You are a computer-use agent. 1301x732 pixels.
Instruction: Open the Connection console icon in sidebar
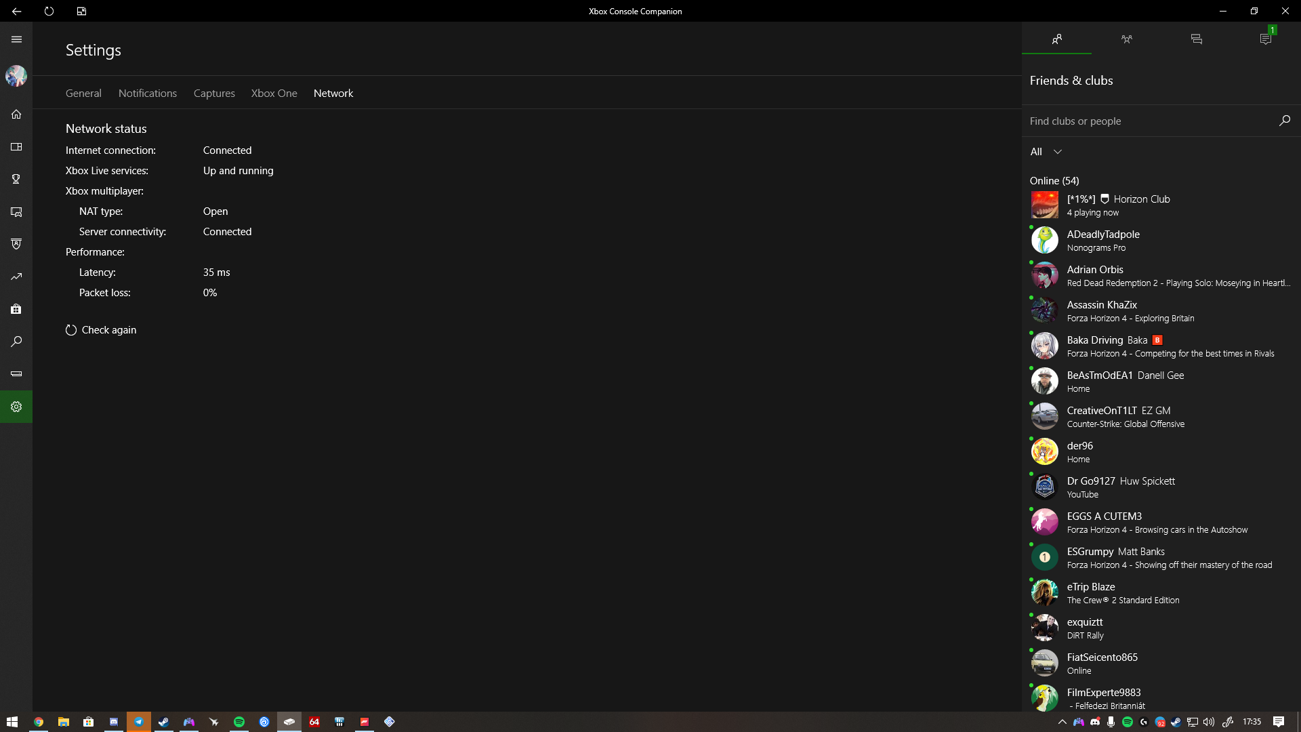point(16,374)
